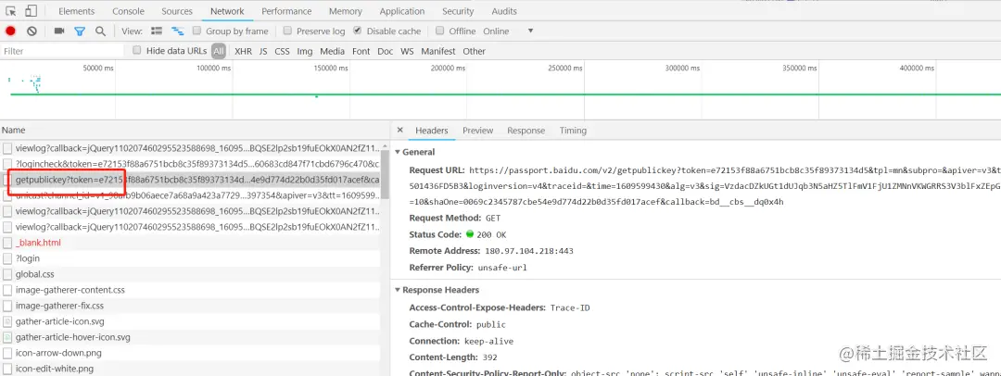Screen dimensions: 1001x376
Task: Filter requests by Manifest
Action: (x=438, y=51)
